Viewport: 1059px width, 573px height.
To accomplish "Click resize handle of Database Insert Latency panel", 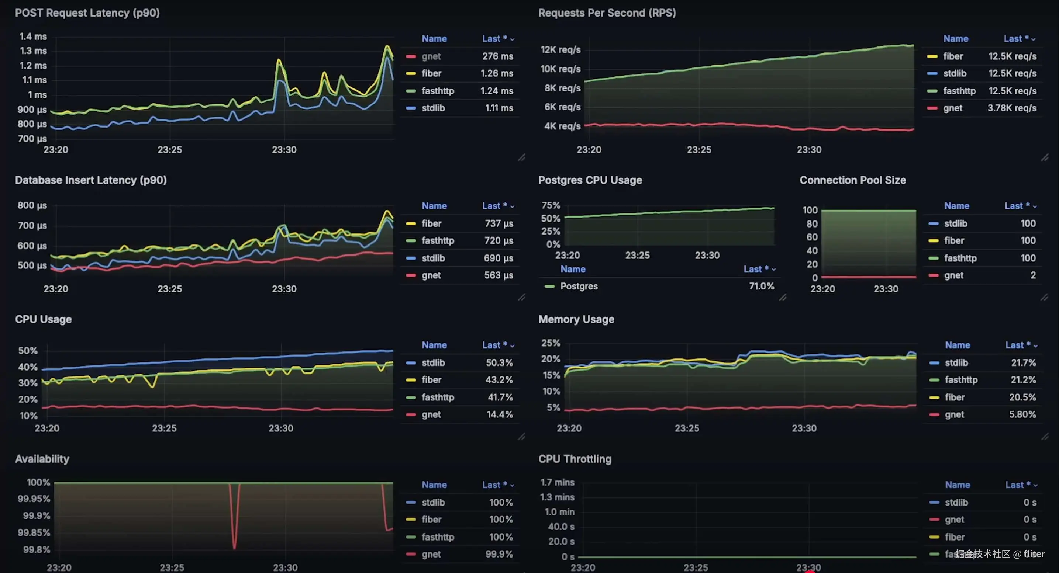I will (521, 297).
